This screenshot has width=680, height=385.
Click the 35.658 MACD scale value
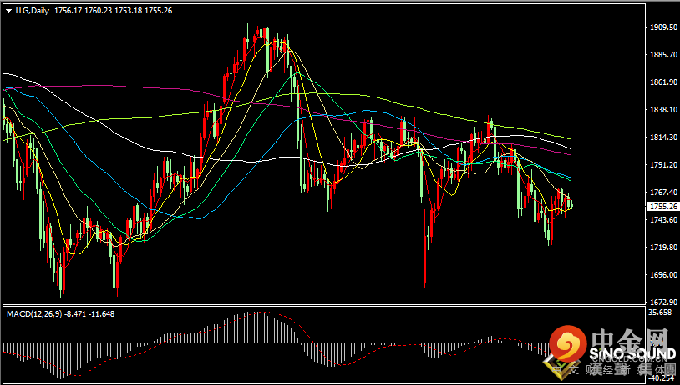663,312
